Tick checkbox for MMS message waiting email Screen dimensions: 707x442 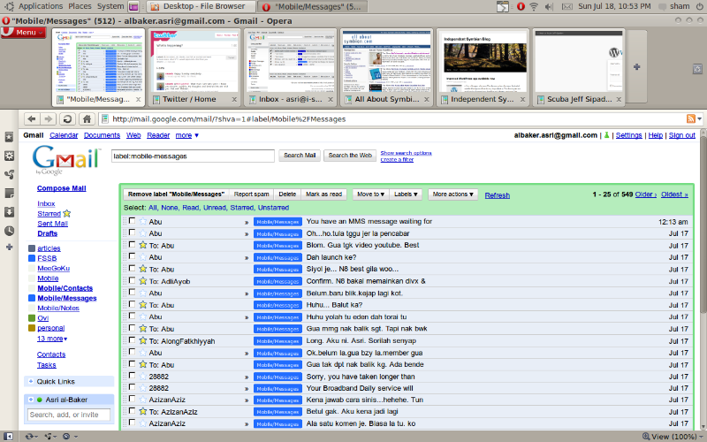(x=132, y=220)
